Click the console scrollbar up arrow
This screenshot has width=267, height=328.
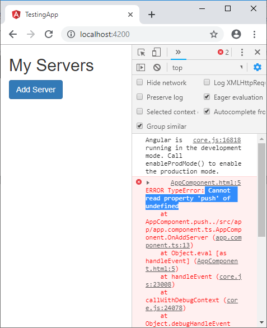click(261, 139)
